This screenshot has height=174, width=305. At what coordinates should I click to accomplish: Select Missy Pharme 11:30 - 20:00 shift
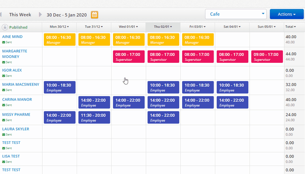tap(94, 117)
